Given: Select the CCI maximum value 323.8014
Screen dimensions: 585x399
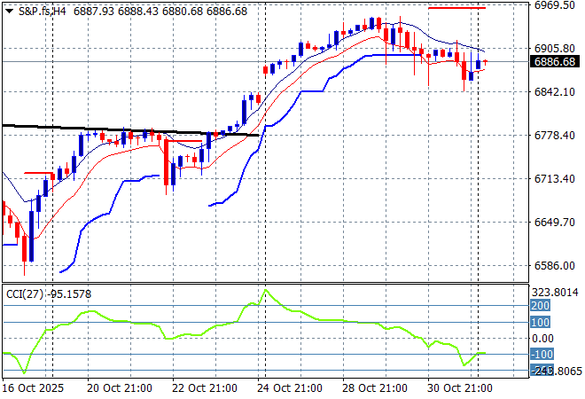Looking at the screenshot, I should click(555, 293).
